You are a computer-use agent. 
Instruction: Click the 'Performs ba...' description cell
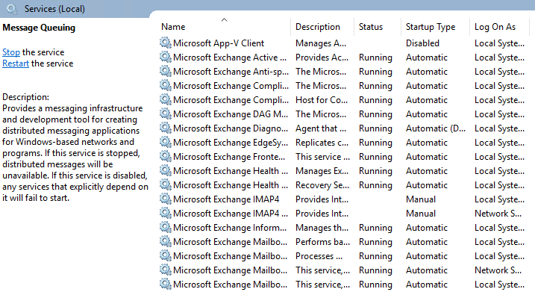click(x=322, y=242)
